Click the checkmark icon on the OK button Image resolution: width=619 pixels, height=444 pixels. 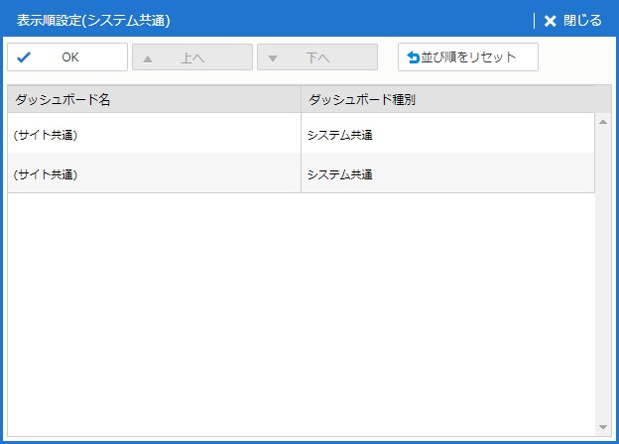(24, 57)
